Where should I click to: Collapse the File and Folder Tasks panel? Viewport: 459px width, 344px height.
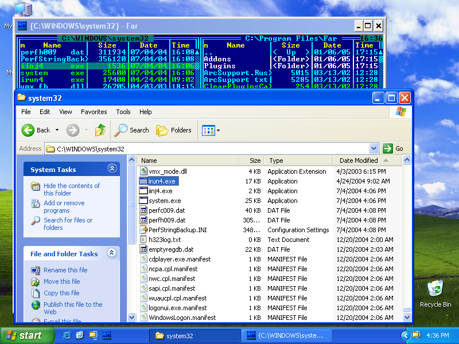(111, 253)
